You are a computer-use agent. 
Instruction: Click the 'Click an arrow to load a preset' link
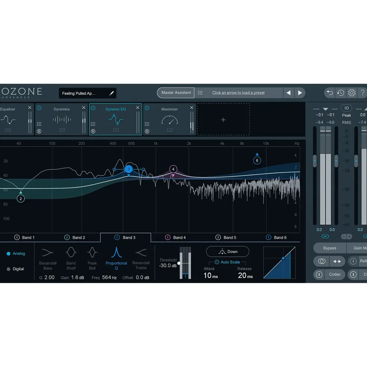[x=238, y=93]
